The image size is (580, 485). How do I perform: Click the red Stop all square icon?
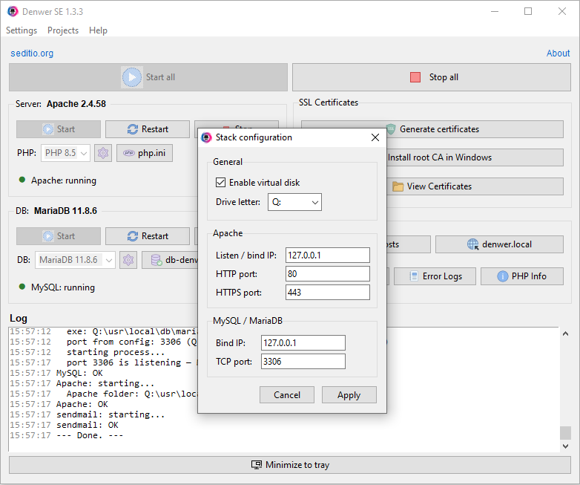pos(415,77)
